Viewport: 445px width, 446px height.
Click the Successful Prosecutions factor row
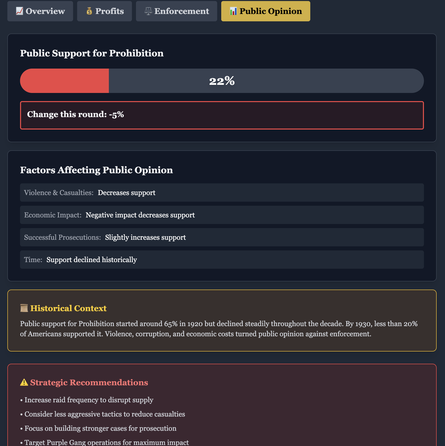222,237
